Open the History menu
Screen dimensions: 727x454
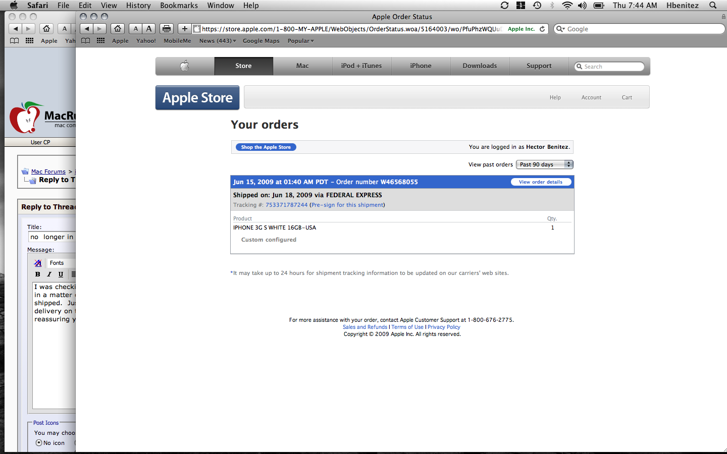click(x=138, y=6)
